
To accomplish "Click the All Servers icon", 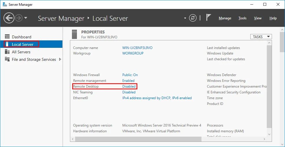I will click(8, 52).
